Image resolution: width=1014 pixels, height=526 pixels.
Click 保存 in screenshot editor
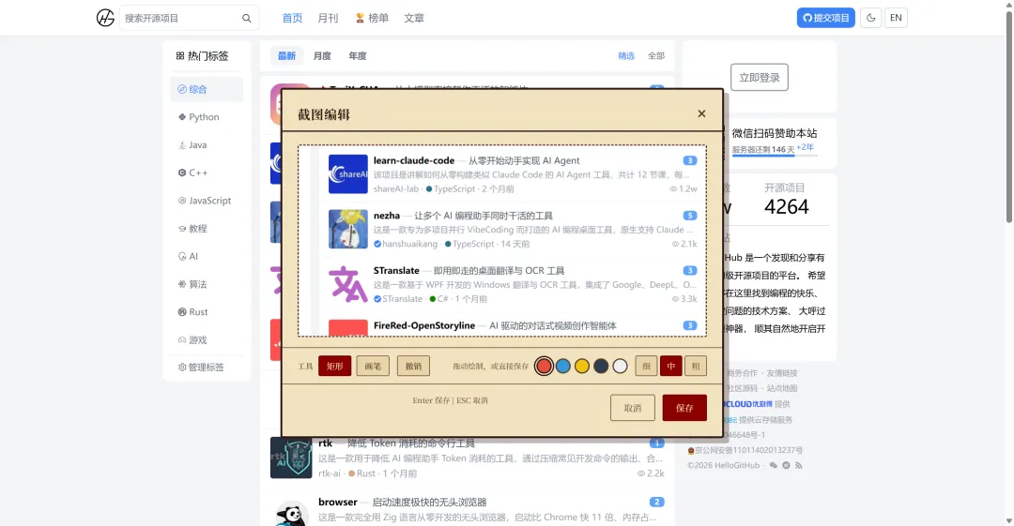[684, 408]
